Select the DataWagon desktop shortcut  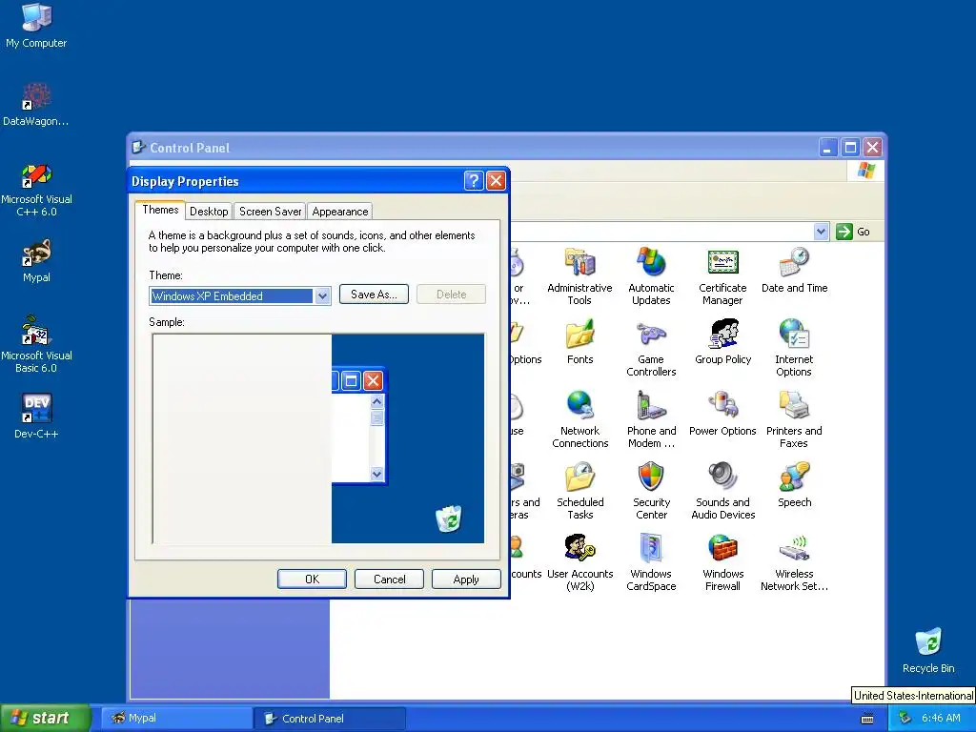click(x=36, y=104)
